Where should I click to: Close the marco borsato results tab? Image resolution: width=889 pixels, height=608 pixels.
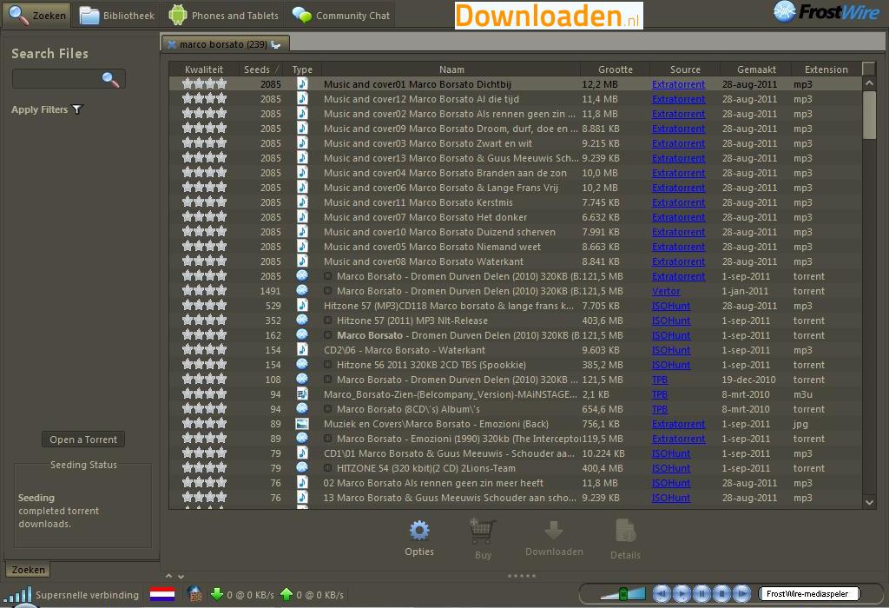(x=171, y=44)
